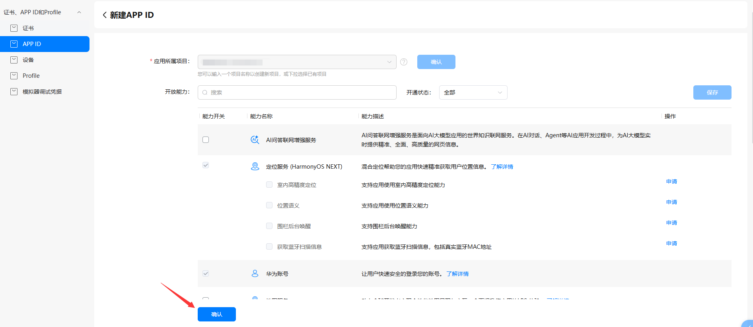Check the 位置语义 checkbox
753x327 pixels.
click(x=269, y=205)
